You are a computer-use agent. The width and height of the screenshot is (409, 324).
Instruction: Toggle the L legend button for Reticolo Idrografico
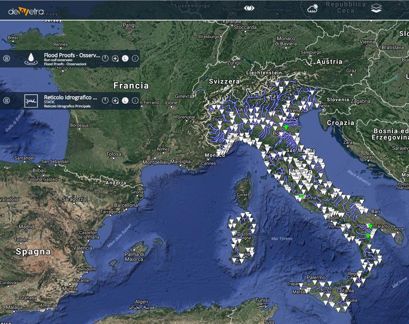tap(125, 100)
